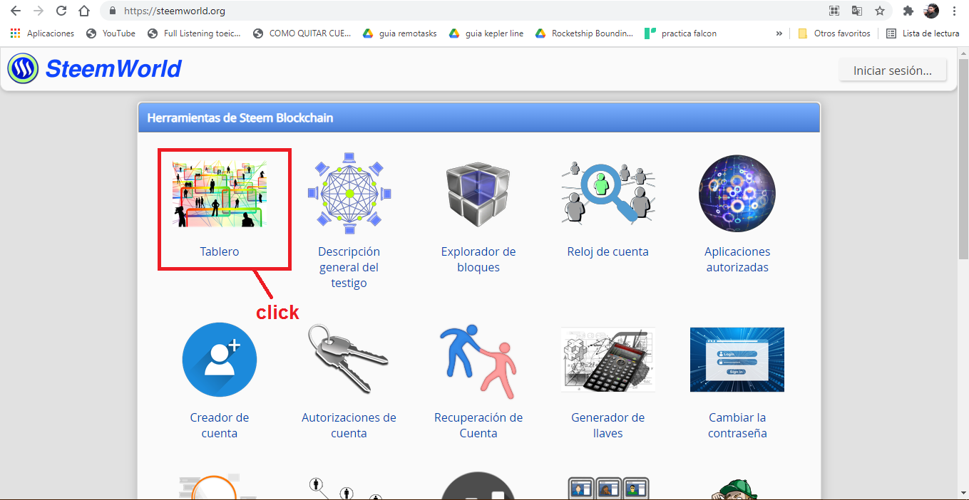Open the Reloj de cuenta magnifier icon
This screenshot has height=500, width=969.
(608, 193)
